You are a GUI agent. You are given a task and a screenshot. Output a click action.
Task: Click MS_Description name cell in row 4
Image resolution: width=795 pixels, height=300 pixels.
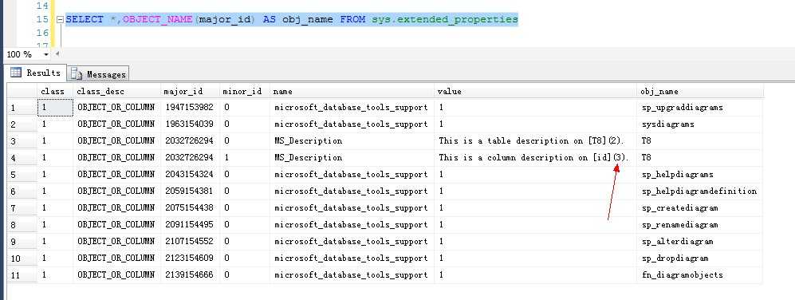point(352,158)
